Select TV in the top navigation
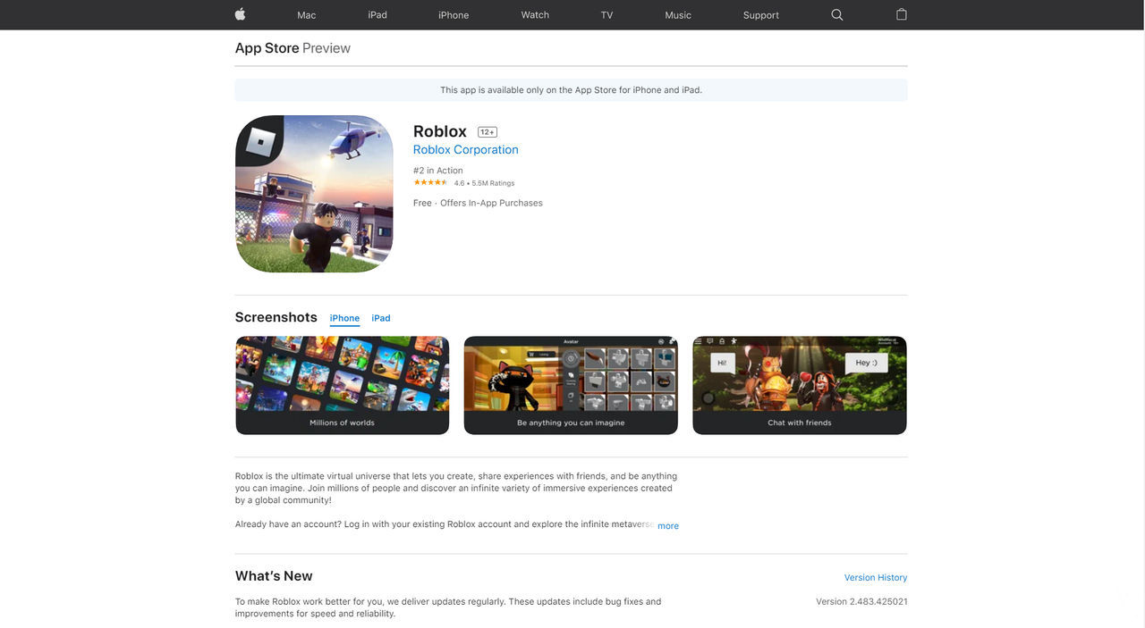Viewport: 1145px width, 628px height. 606,15
